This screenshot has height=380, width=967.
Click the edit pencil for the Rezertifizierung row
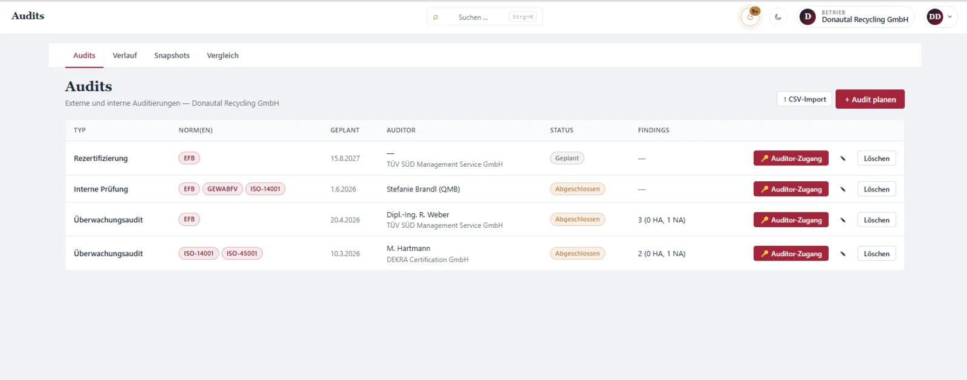tap(842, 158)
